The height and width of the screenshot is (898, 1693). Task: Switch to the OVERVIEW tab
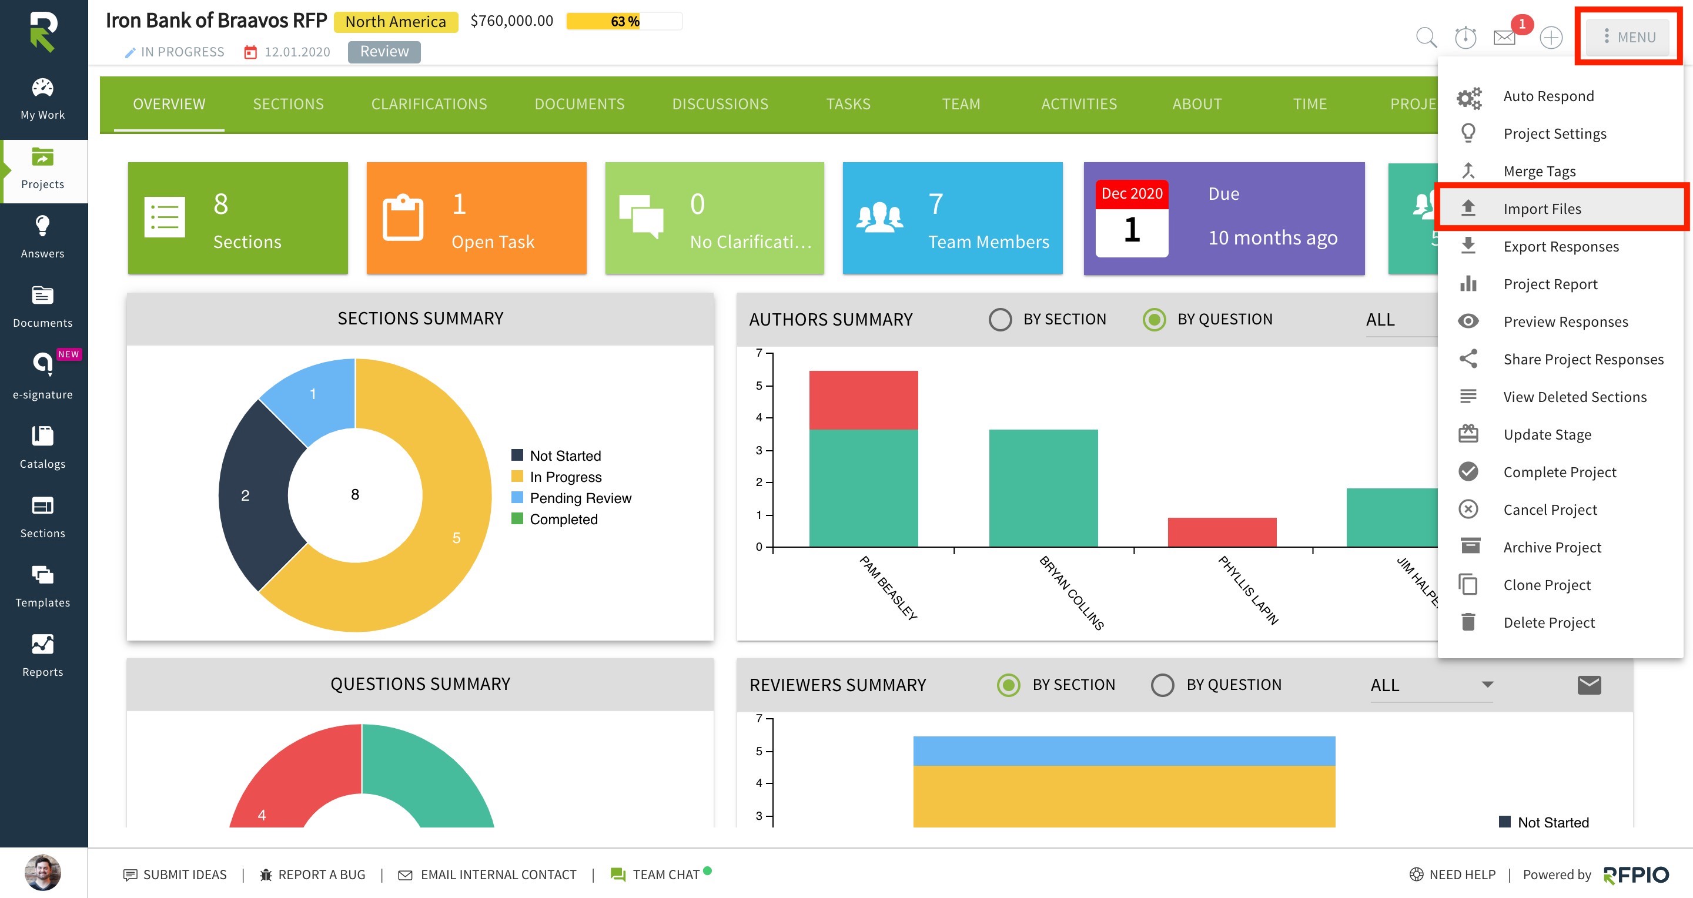click(169, 104)
